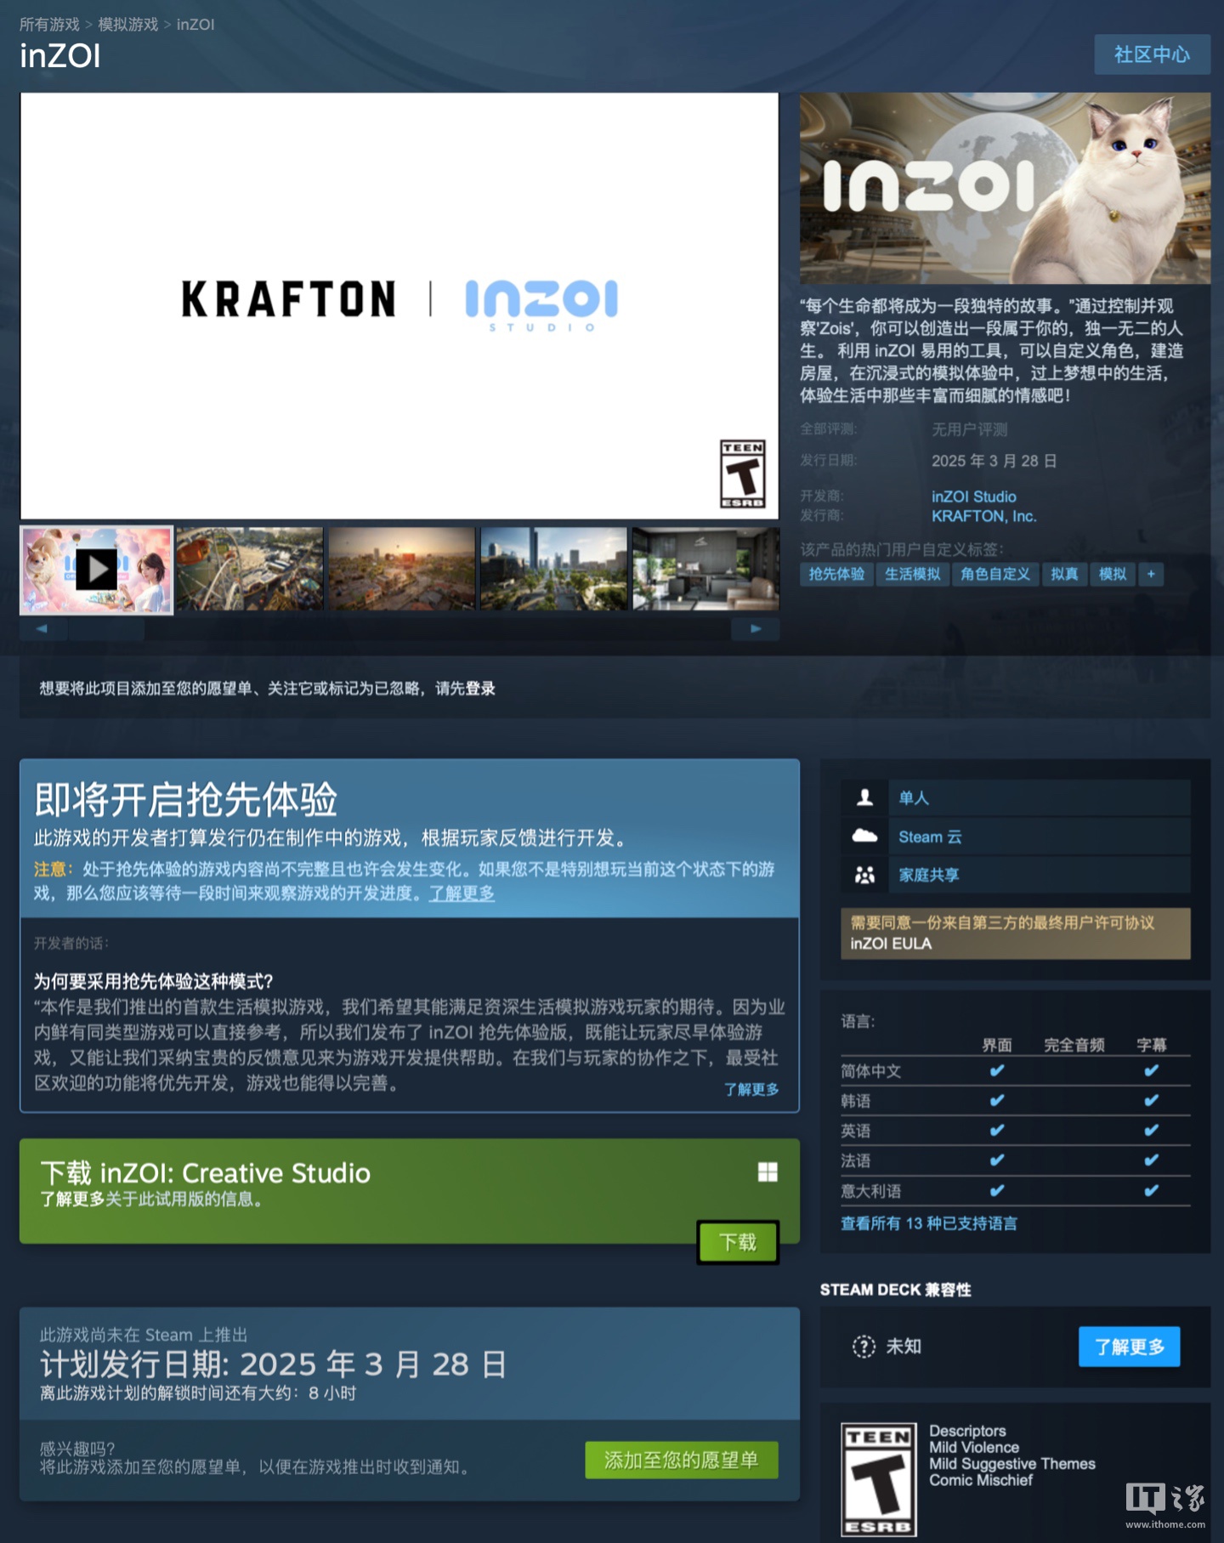Open the inZOI Studio developer link

pyautogui.click(x=974, y=496)
